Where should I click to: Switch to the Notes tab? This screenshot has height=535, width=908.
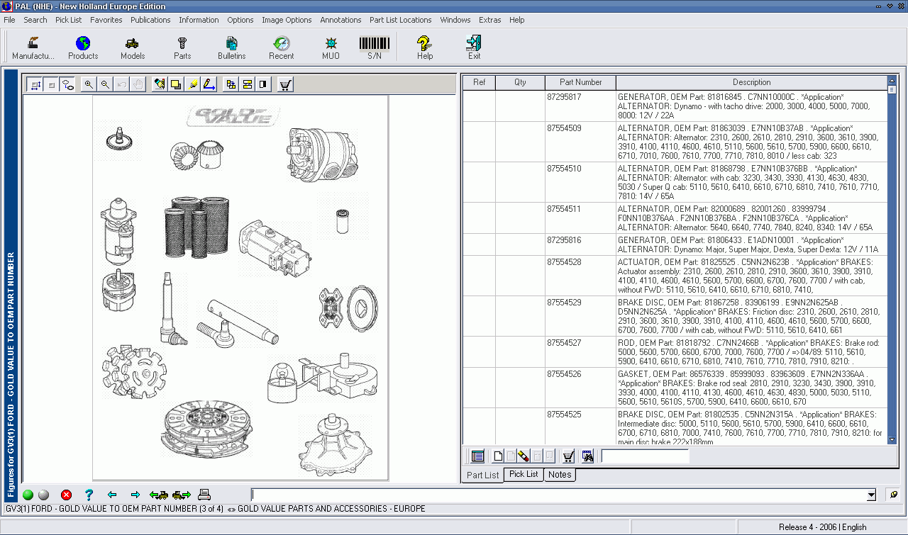pyautogui.click(x=559, y=475)
